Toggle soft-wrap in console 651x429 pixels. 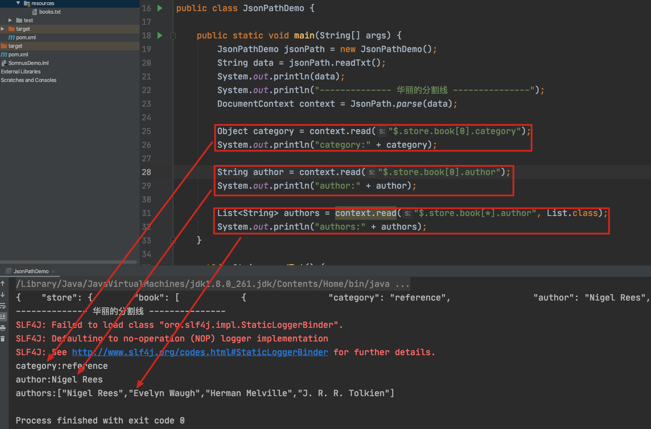pos(3,306)
